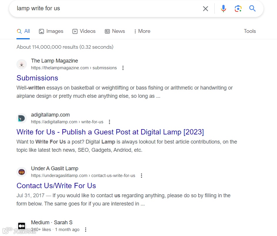The image size is (277, 236).
Task: Click the 'adigitallamp.com' site name
Action: click(50, 115)
